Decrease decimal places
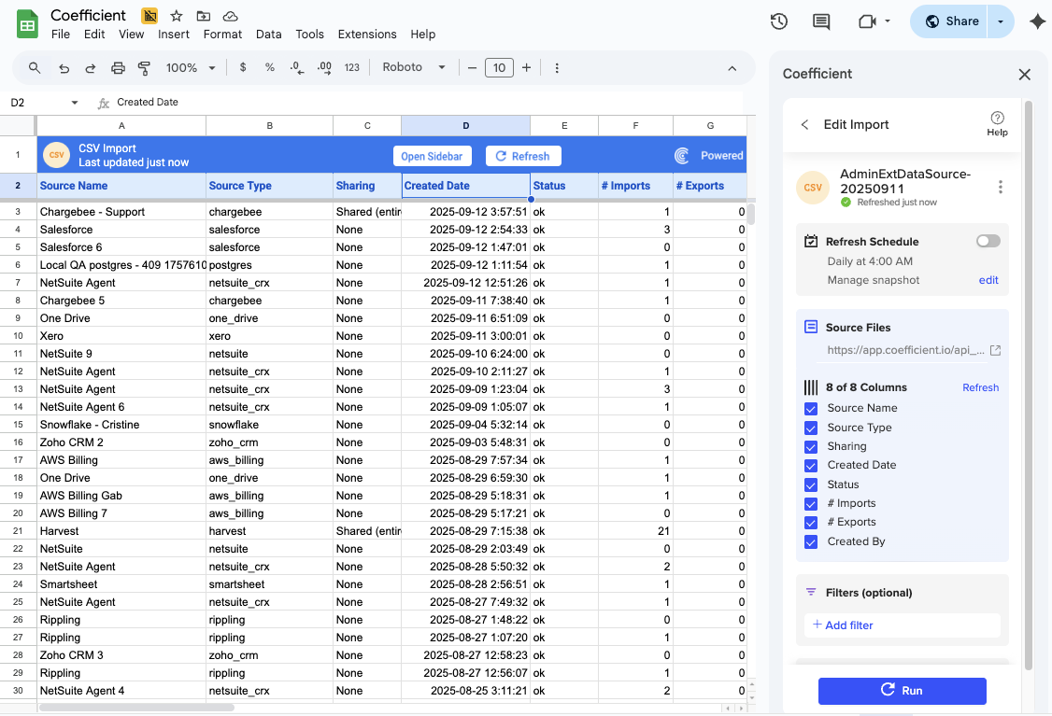 297,67
